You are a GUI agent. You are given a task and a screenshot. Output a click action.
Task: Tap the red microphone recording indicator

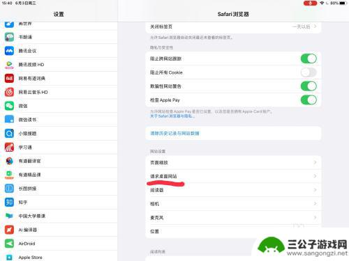pyautogui.click(x=310, y=3)
